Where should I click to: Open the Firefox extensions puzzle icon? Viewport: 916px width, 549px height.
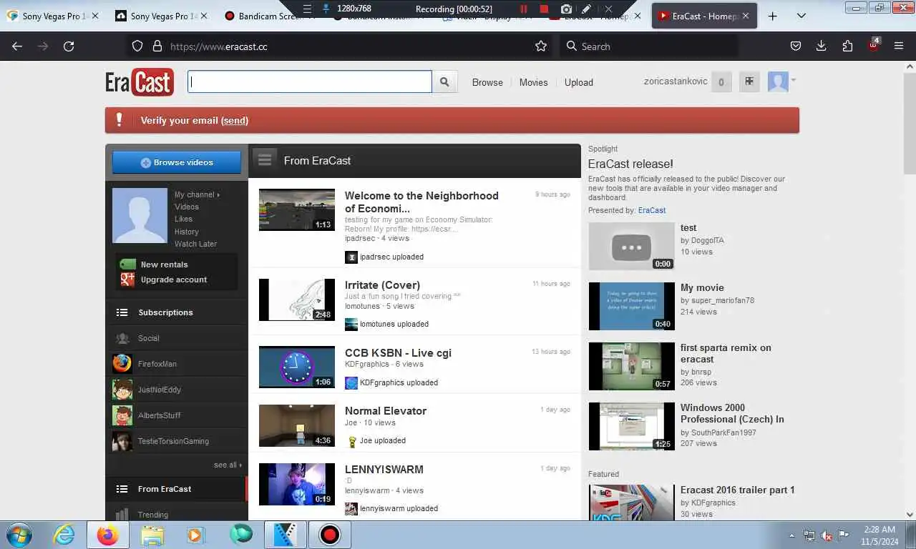point(847,46)
